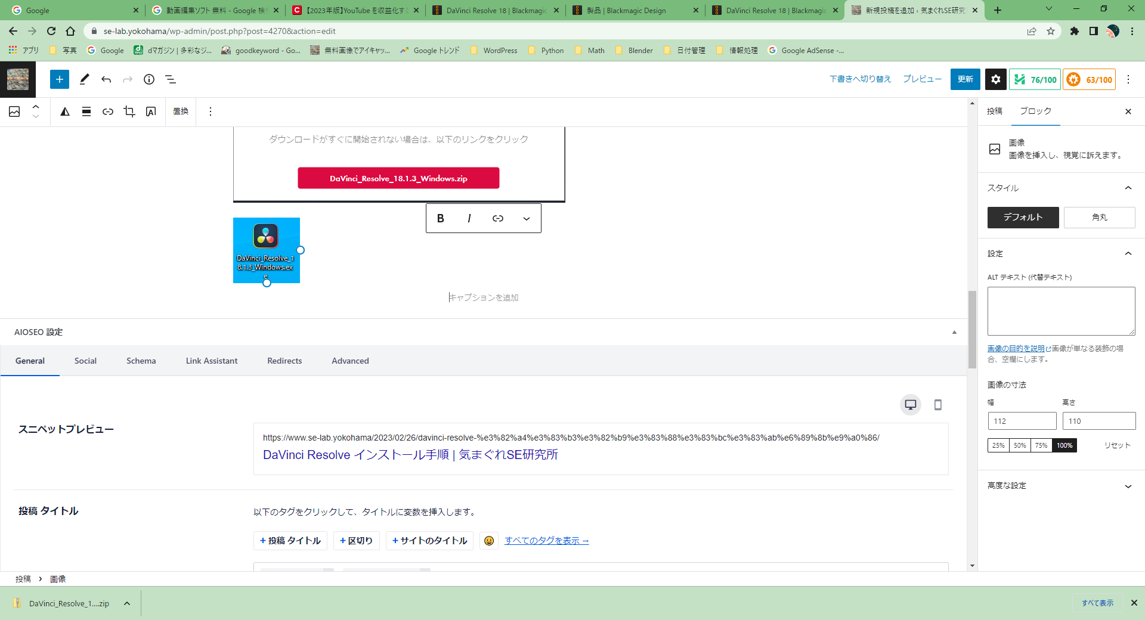This screenshot has height=620, width=1145.
Task: Open download item menu arrow for DaVinci zip
Action: [x=127, y=603]
